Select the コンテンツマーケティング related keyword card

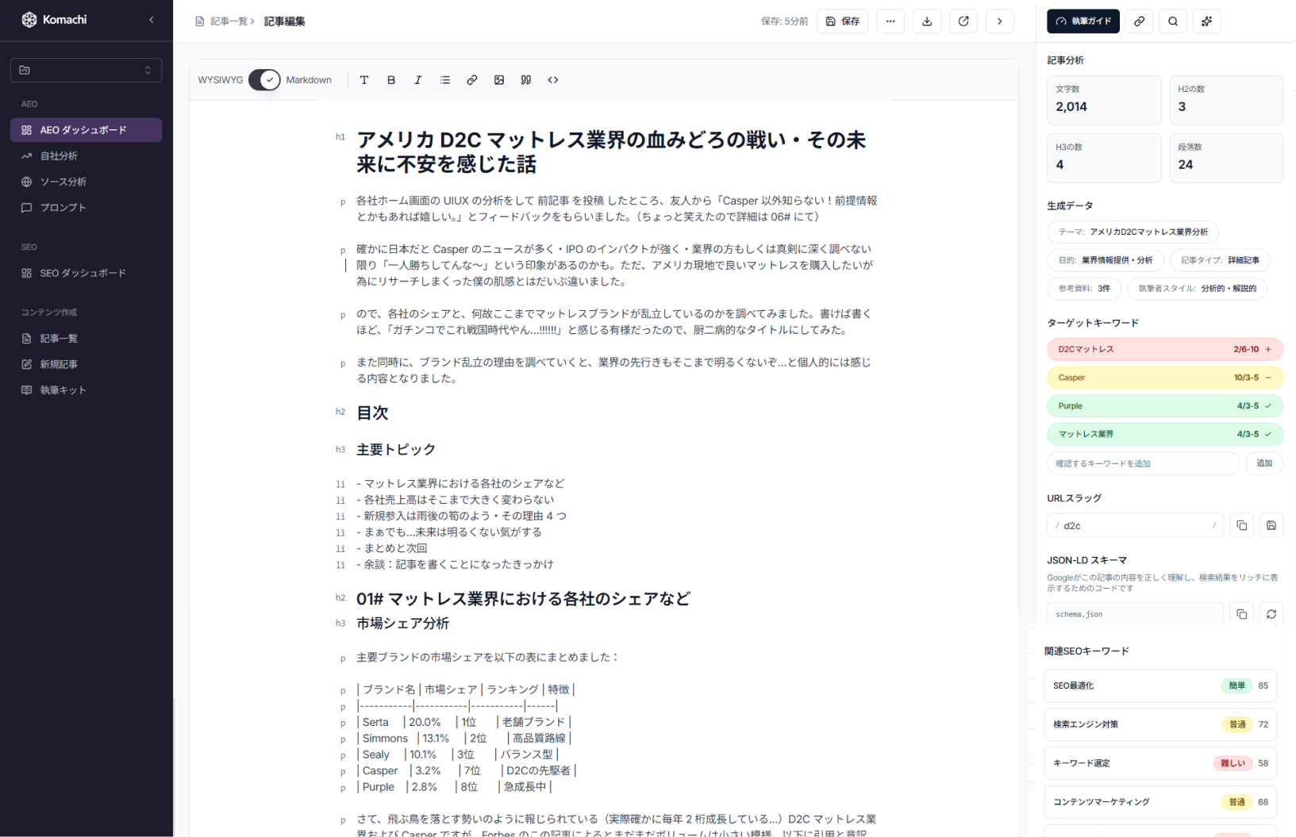1160,802
